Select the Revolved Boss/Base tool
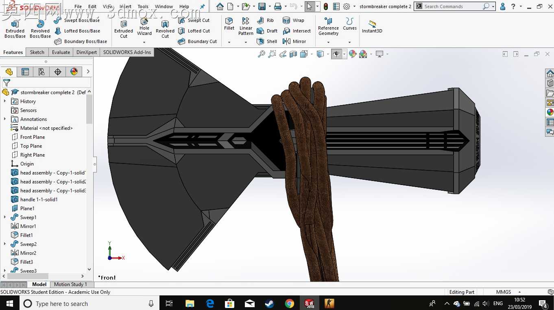The height and width of the screenshot is (310, 554). [40, 28]
